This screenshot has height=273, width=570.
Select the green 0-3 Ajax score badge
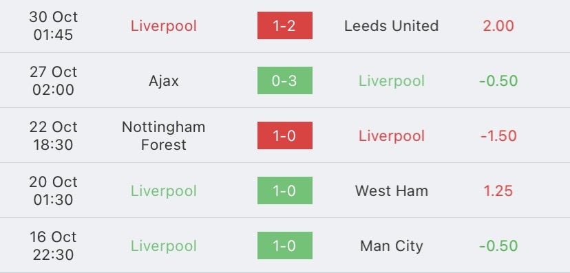(x=284, y=80)
